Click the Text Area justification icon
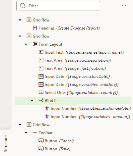The width and height of the screenshot is (133, 156). [x=41, y=68]
